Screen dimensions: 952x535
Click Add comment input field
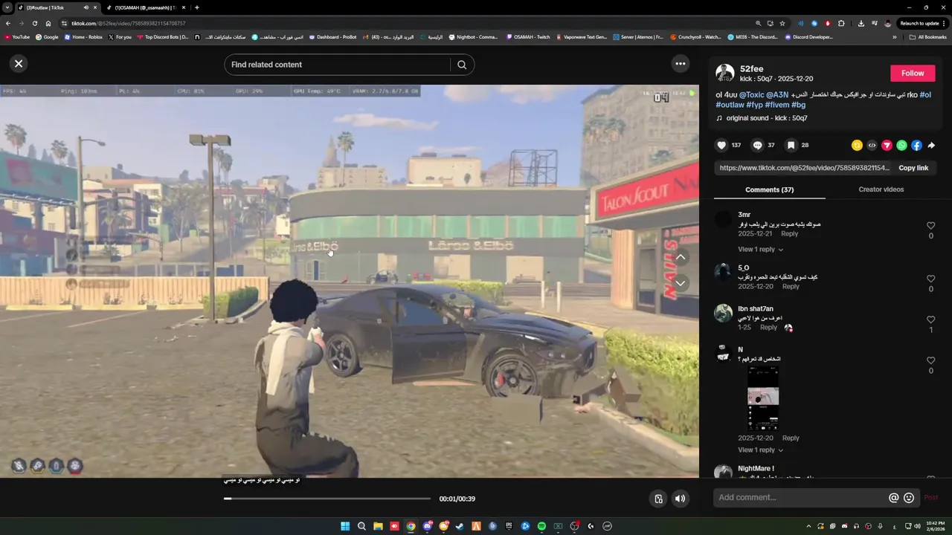click(801, 498)
